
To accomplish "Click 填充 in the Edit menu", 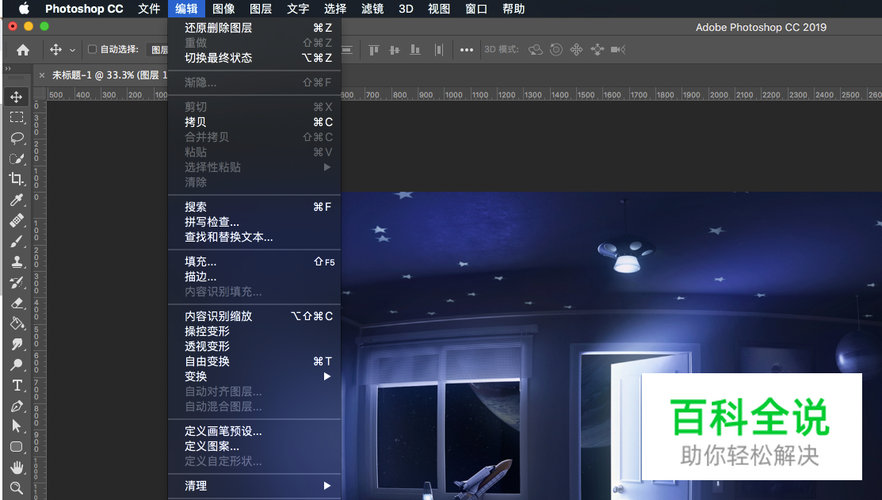I will [198, 261].
